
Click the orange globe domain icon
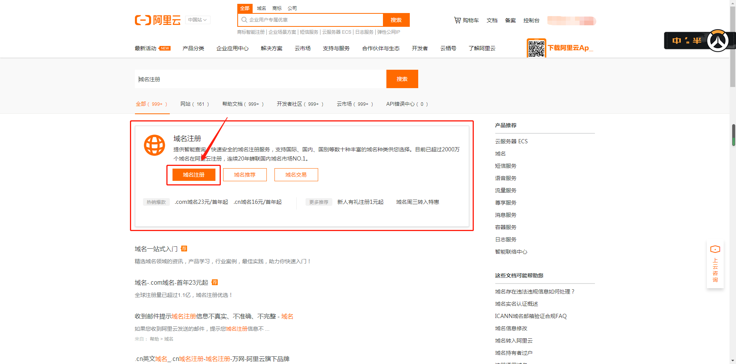coord(154,145)
